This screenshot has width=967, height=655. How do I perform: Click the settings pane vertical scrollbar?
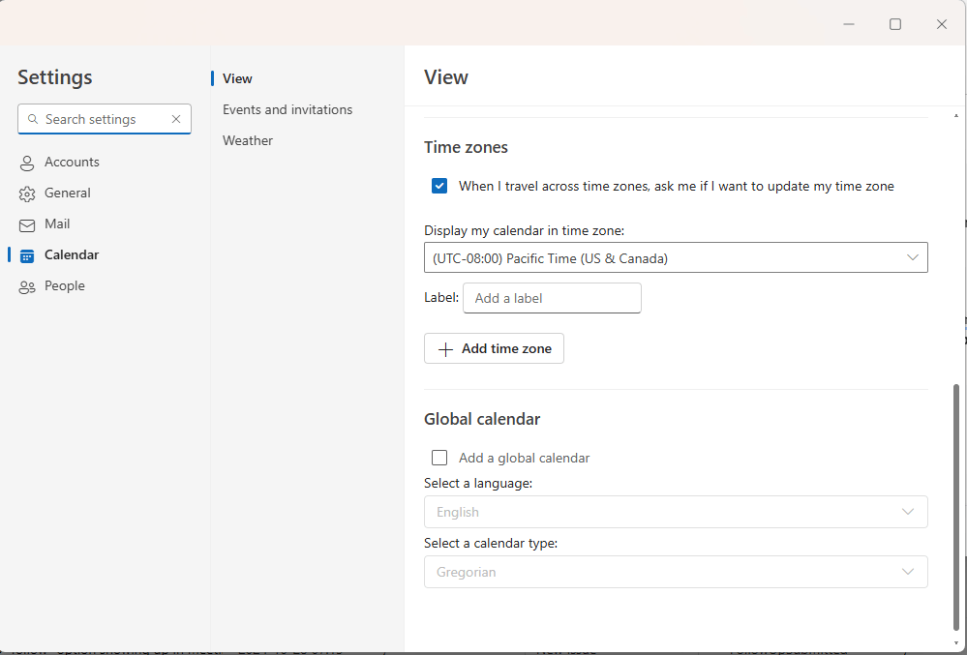tap(956, 503)
